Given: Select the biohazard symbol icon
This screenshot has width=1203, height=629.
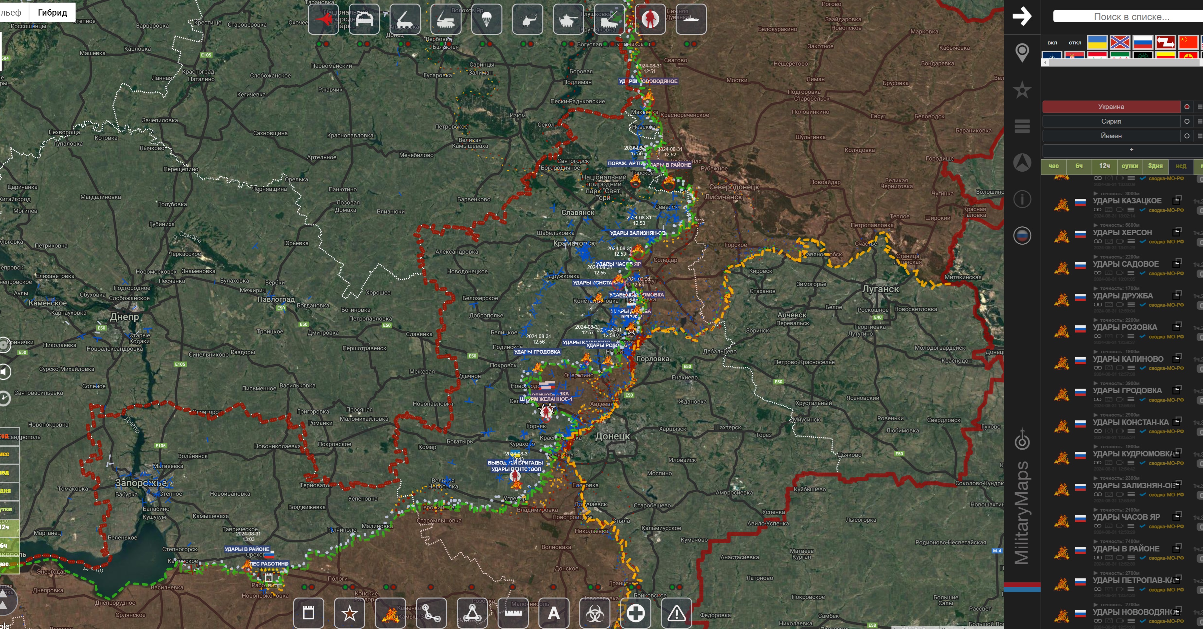Looking at the screenshot, I should 595,613.
